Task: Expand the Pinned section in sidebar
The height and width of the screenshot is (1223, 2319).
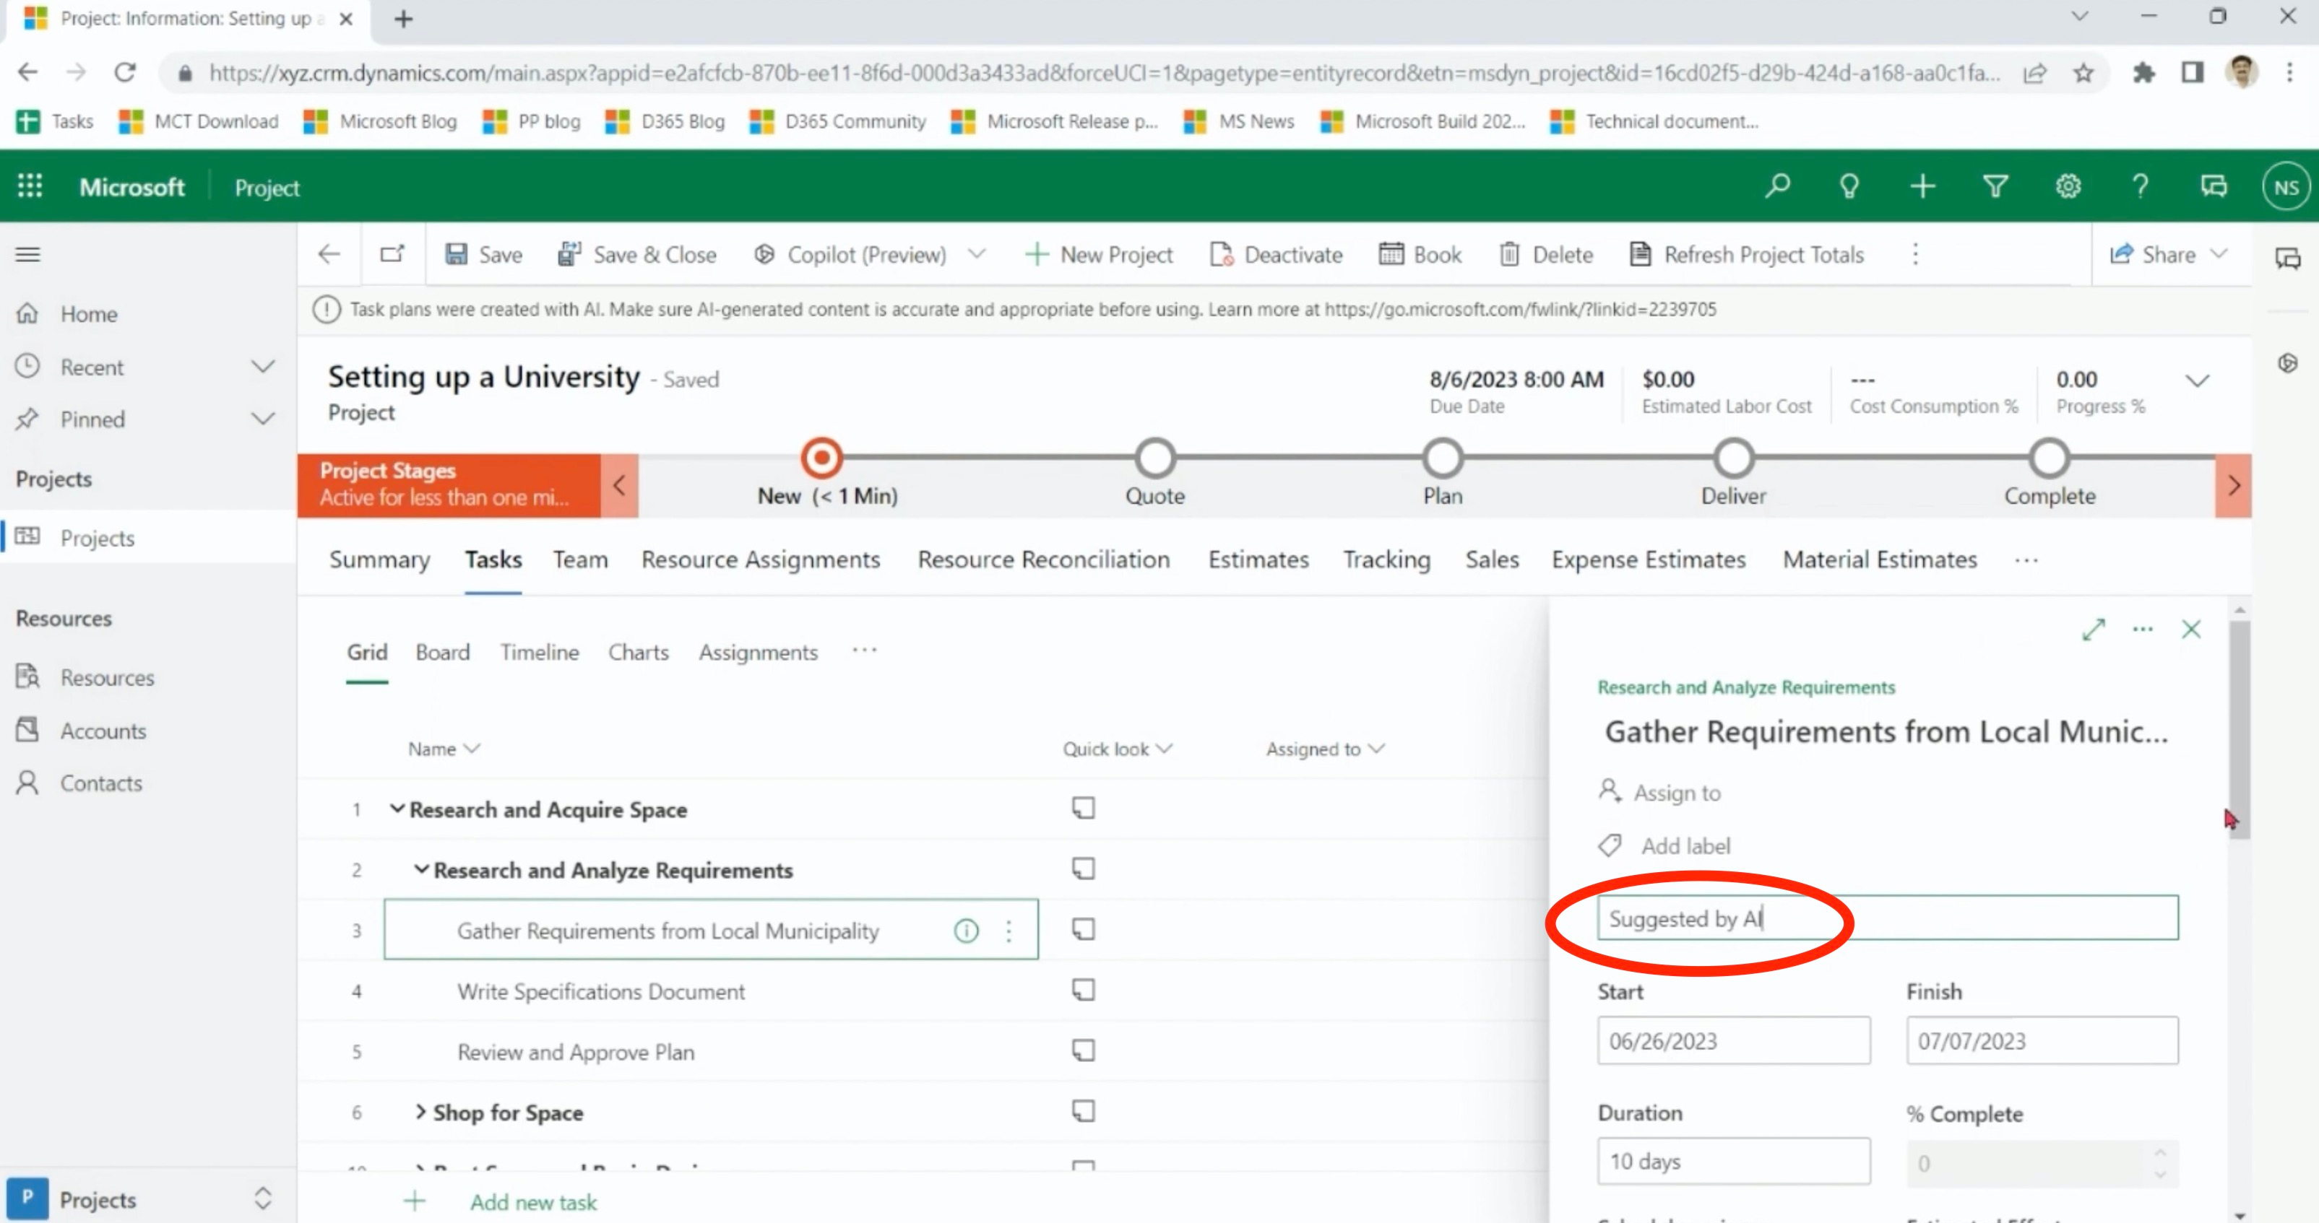Action: 263,419
